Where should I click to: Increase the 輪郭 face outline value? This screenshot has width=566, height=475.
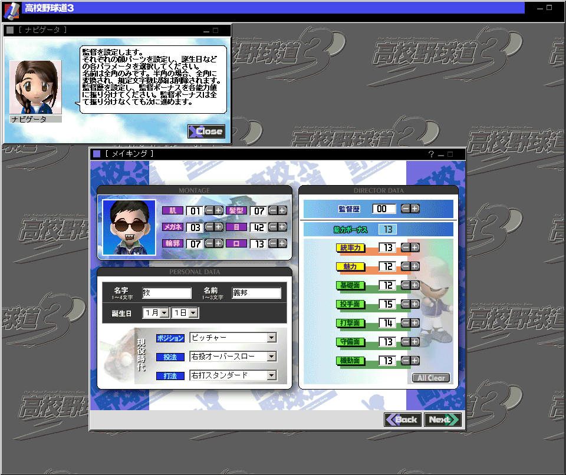click(219, 243)
